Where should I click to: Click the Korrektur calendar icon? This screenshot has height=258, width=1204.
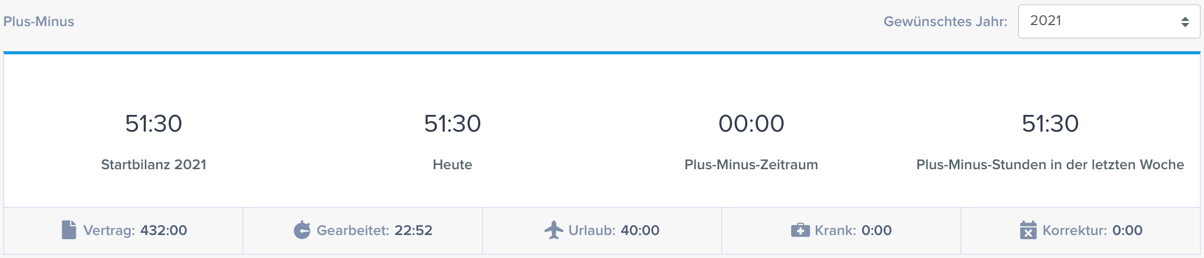[x=1028, y=230]
